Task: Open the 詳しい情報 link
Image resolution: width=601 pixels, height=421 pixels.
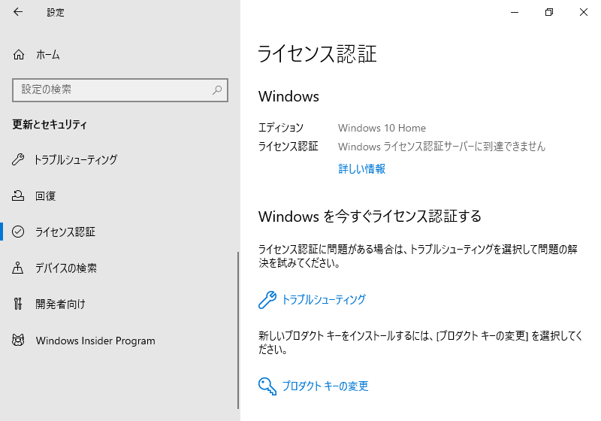Action: (362, 168)
